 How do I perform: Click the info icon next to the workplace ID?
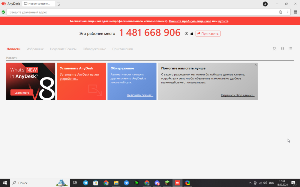pos(186,34)
